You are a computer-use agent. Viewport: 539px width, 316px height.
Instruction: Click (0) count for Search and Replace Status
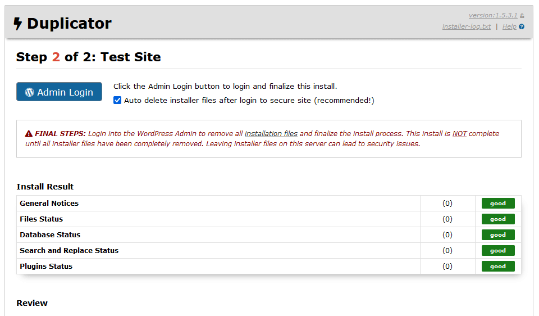coord(447,251)
